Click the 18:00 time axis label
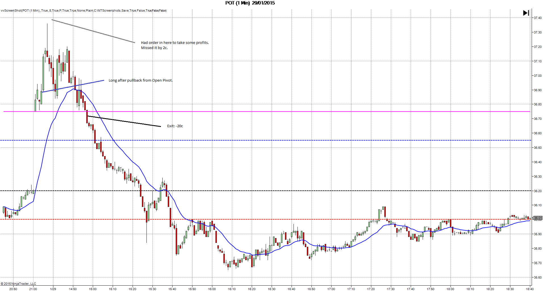 click(x=450, y=289)
